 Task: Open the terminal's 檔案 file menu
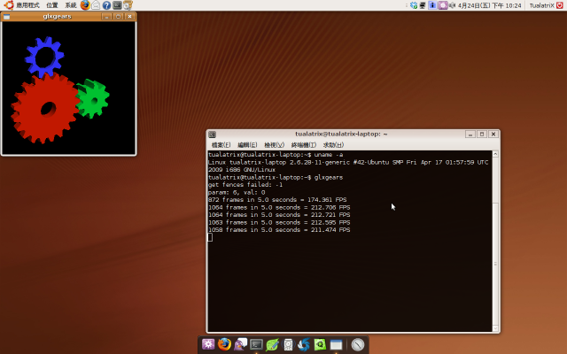(221, 145)
